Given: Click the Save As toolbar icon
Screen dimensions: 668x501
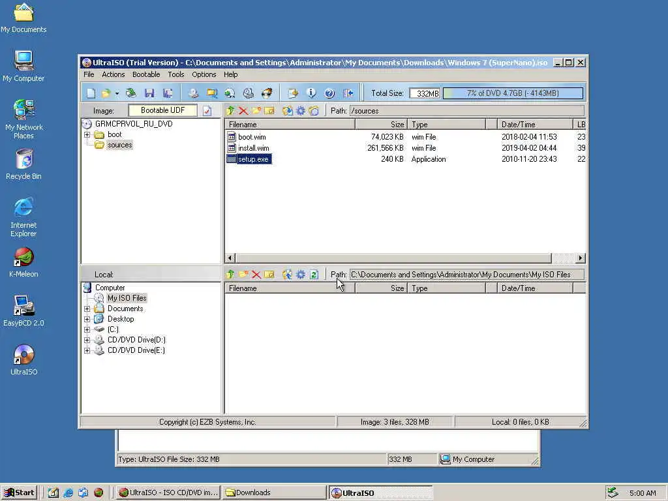Looking at the screenshot, I should [168, 93].
